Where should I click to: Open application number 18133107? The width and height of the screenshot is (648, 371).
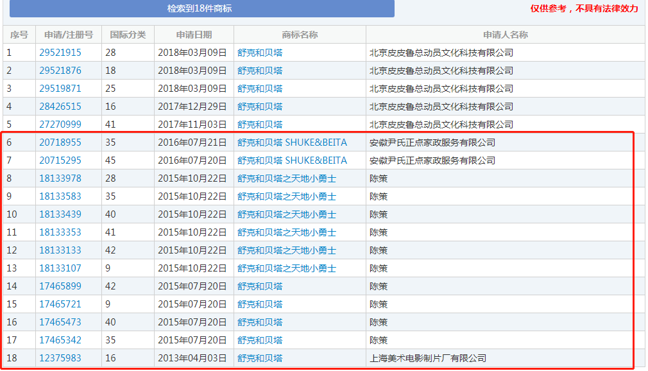60,268
